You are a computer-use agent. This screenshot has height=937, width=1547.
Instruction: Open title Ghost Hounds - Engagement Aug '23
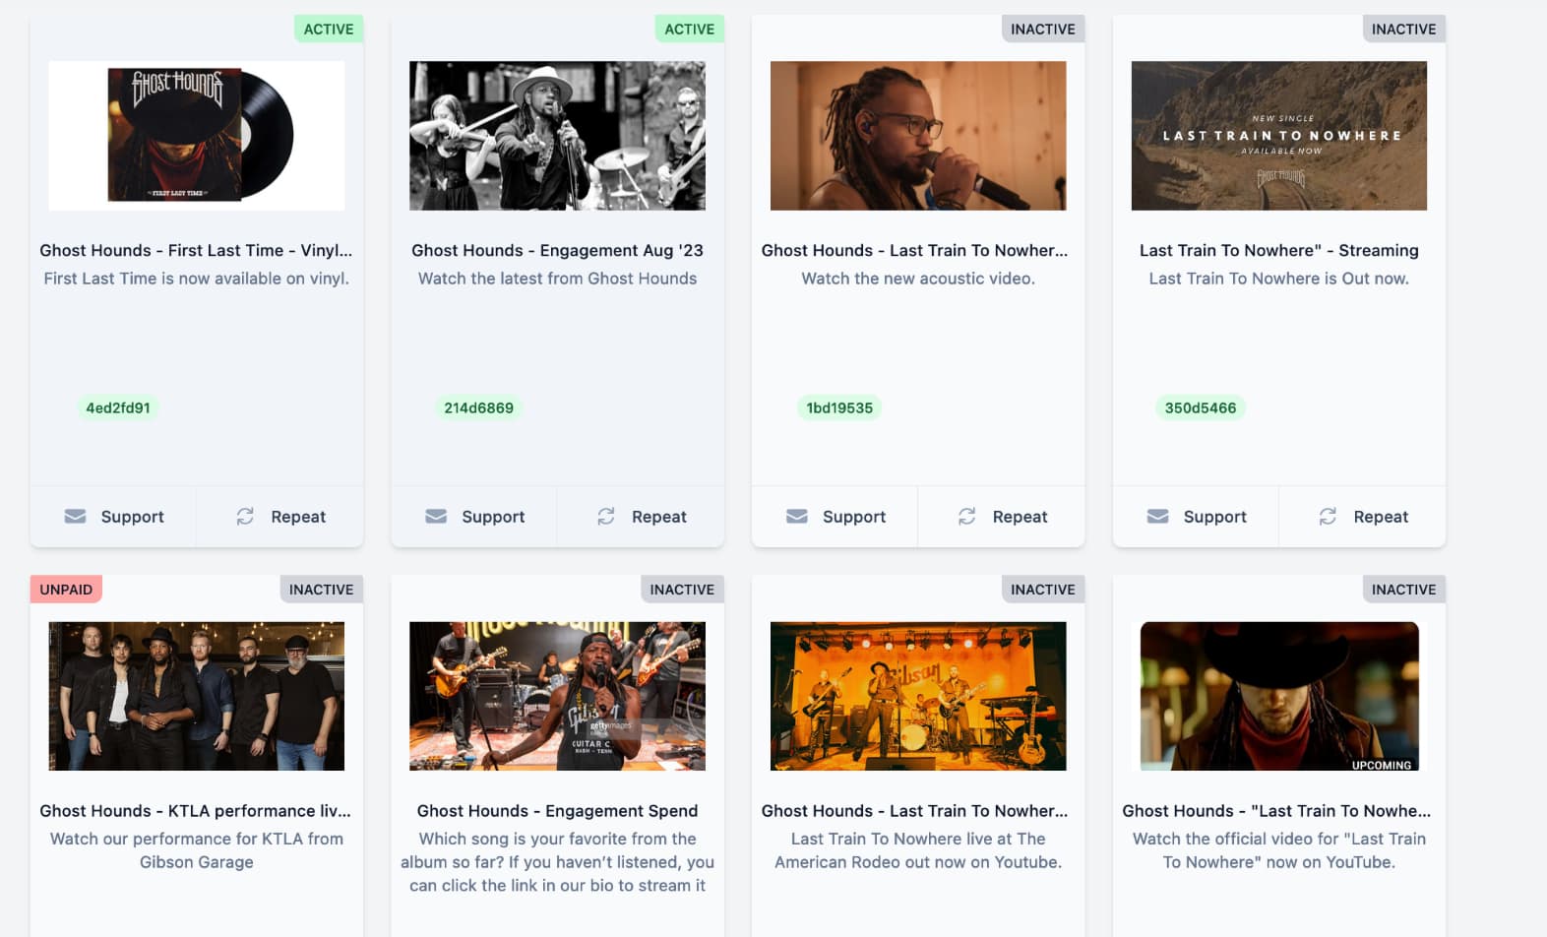(x=557, y=250)
